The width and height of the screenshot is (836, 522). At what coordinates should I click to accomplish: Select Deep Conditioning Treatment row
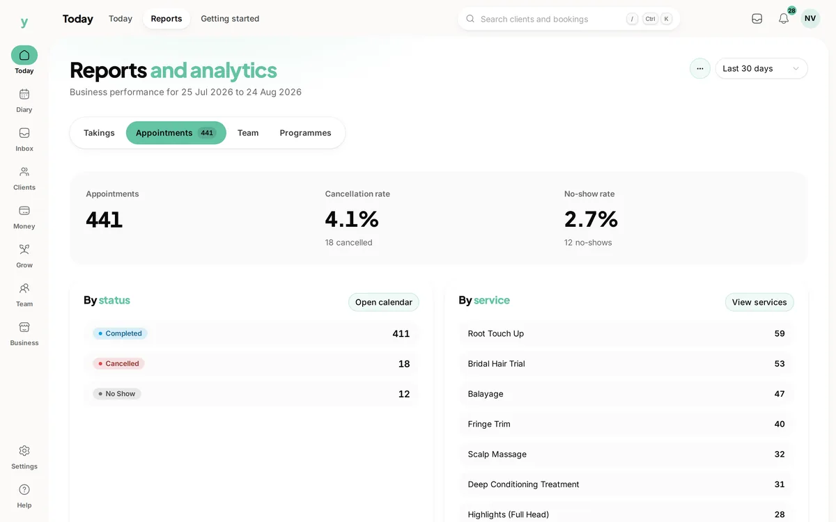click(x=626, y=484)
